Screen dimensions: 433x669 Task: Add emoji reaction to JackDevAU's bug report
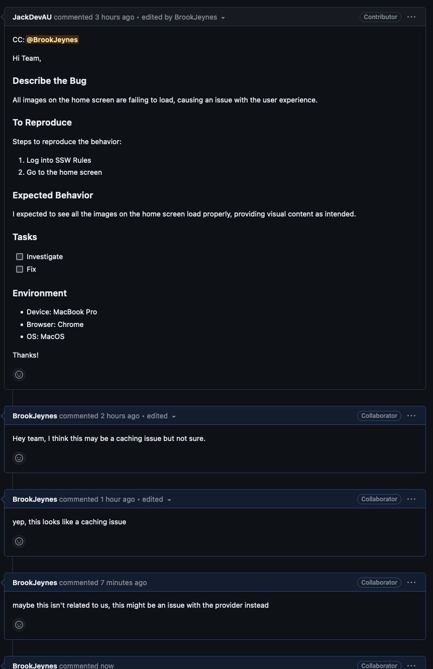click(19, 375)
